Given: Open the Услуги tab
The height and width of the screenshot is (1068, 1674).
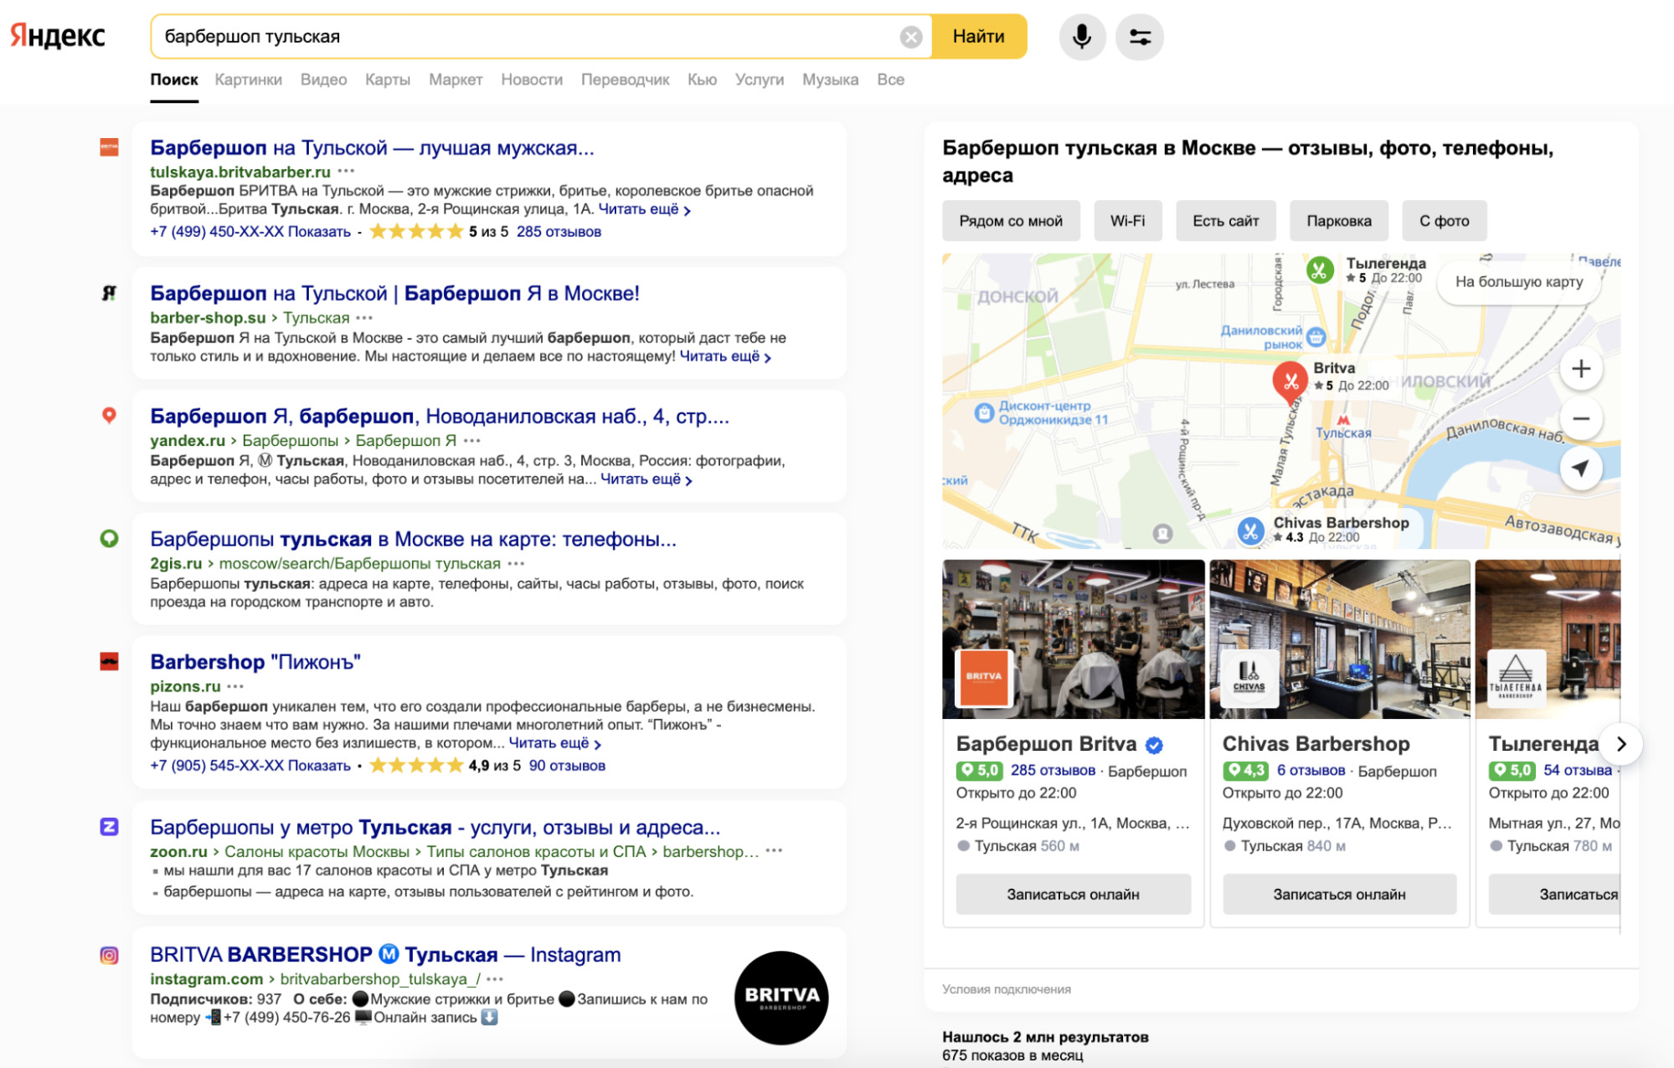Looking at the screenshot, I should (760, 80).
